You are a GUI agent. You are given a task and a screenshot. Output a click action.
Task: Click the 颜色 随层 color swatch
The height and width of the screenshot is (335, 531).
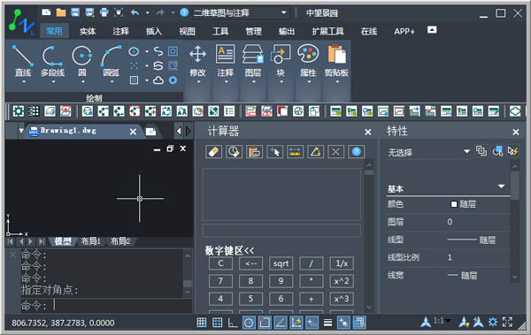[x=454, y=204]
